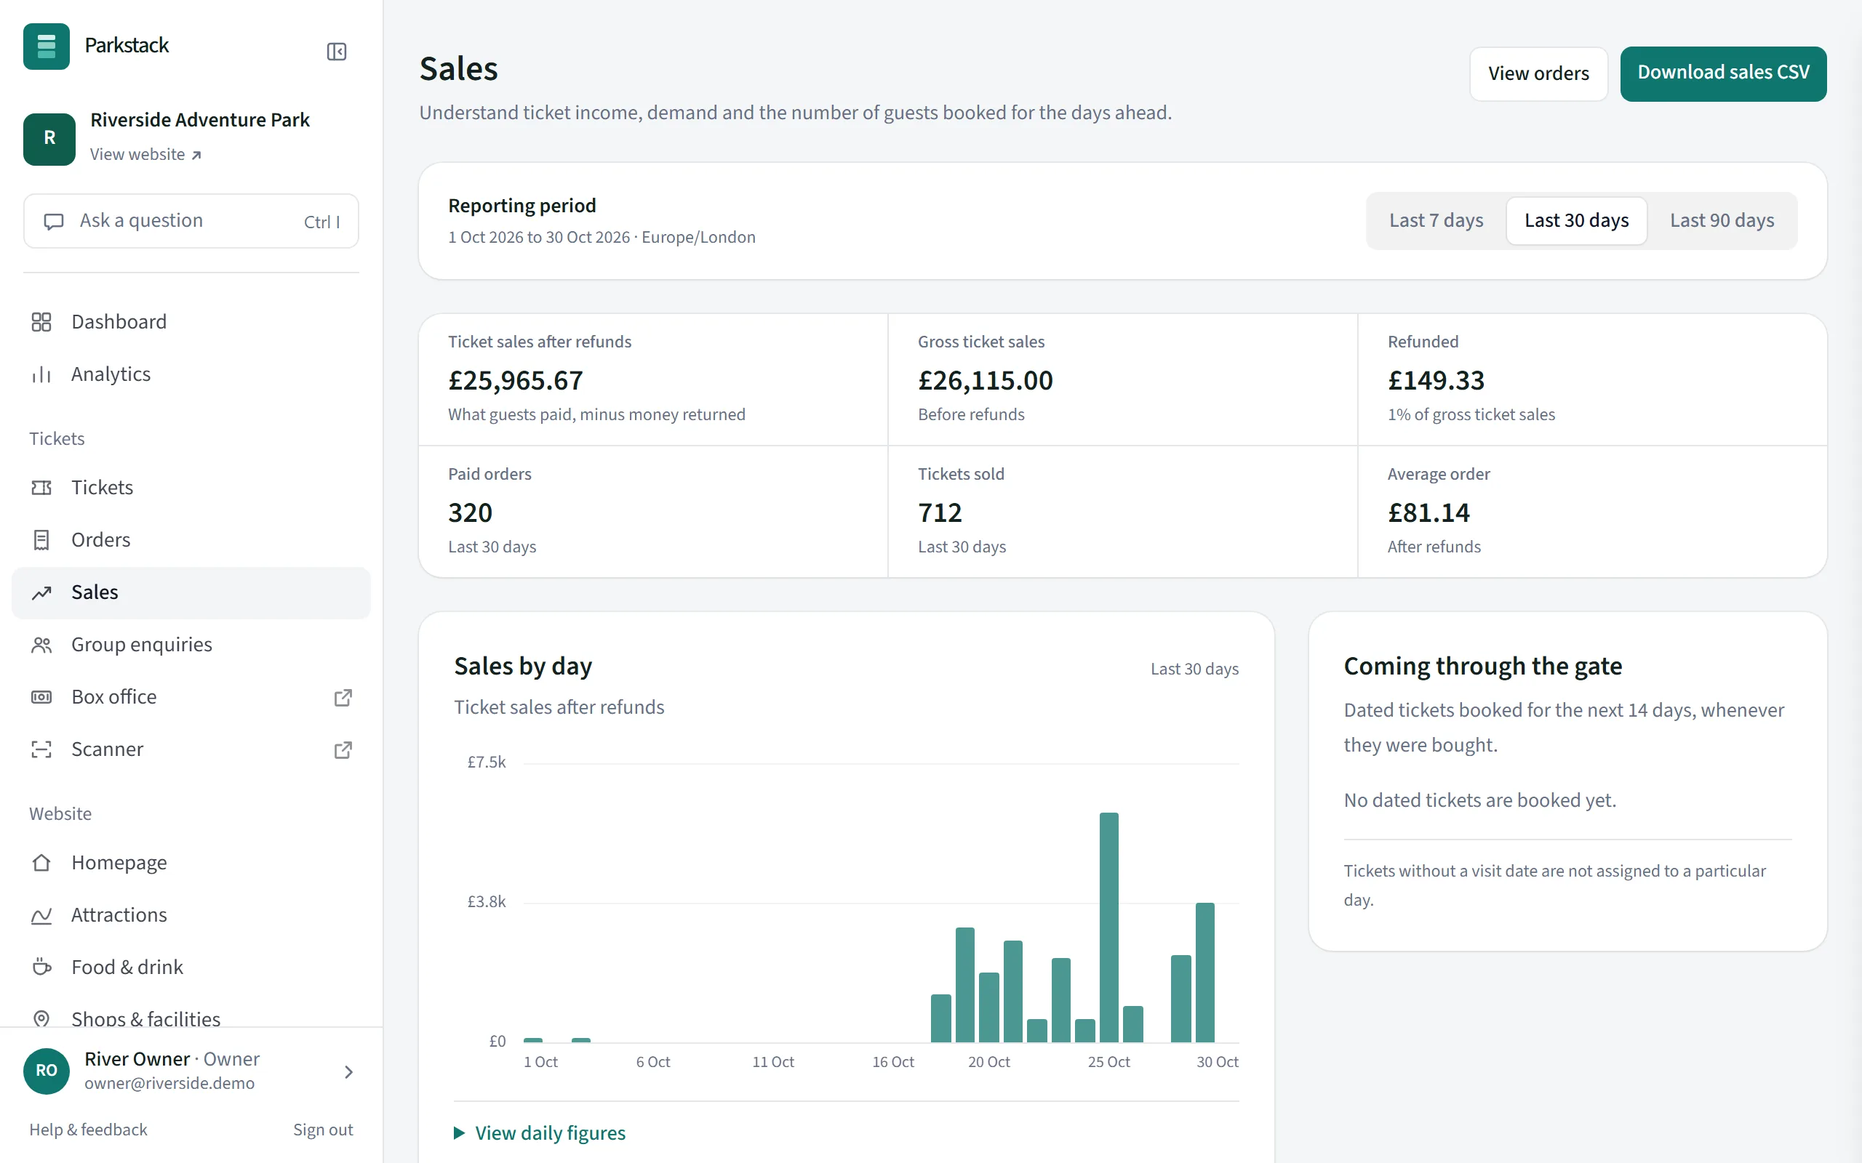Click the Group enquiries people icon
The image size is (1862, 1163).
tap(41, 645)
